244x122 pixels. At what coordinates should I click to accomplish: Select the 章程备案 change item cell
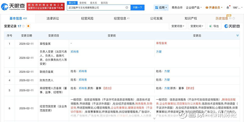(54, 44)
